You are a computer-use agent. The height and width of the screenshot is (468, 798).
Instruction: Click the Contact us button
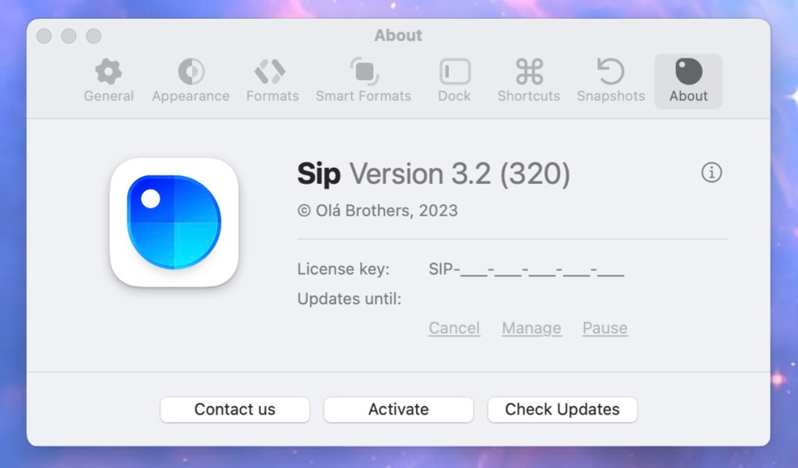(x=234, y=410)
